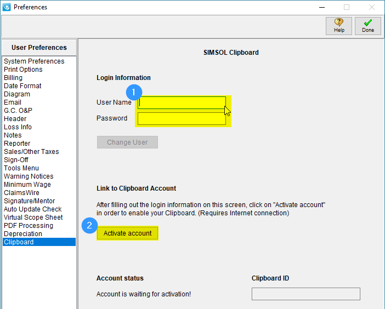Open Sign-Off preferences

pos(39,159)
